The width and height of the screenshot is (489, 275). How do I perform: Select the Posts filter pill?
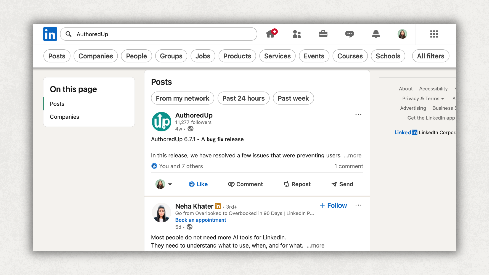(57, 56)
